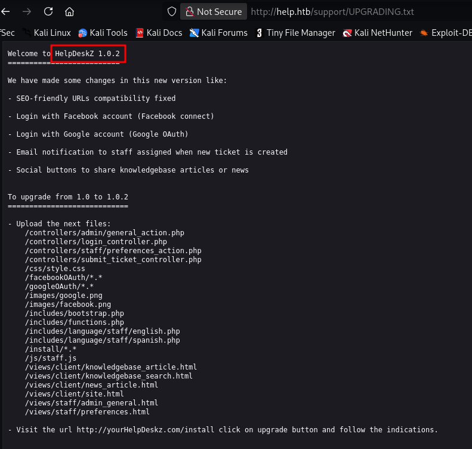
Task: Click '/includes/bootstrap.php' path
Action: [x=75, y=313]
